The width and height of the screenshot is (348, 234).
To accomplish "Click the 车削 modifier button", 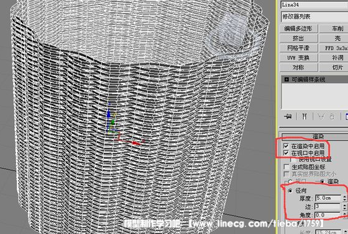I will tap(334, 28).
